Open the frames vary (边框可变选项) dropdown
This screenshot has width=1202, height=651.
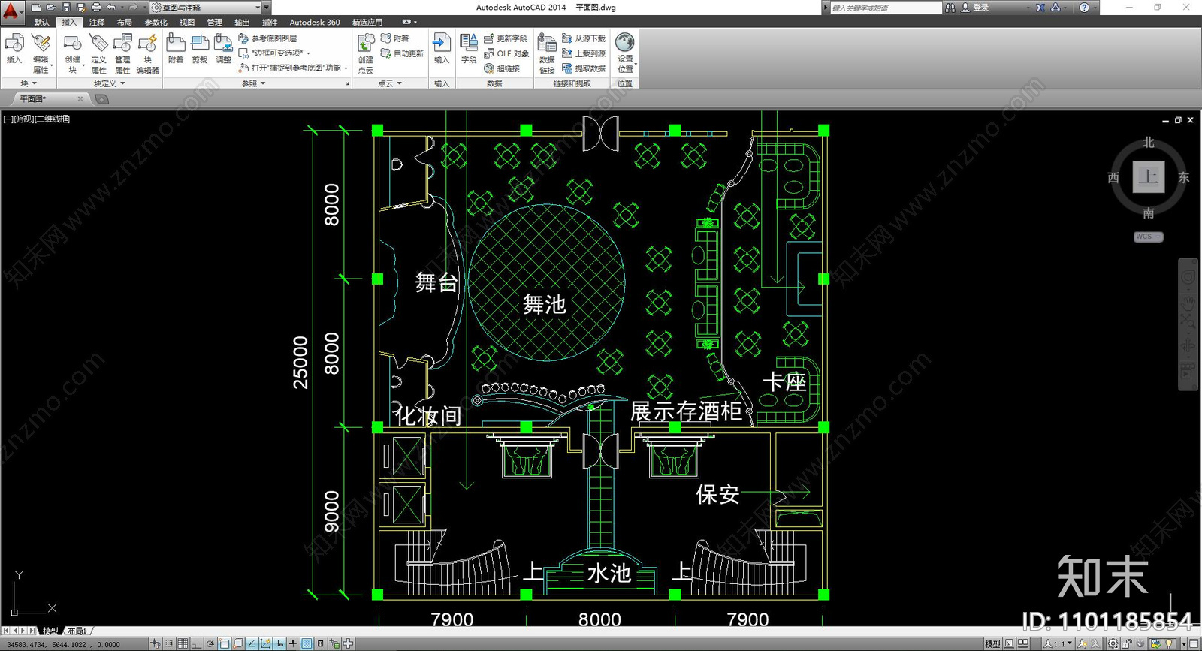pyautogui.click(x=274, y=53)
